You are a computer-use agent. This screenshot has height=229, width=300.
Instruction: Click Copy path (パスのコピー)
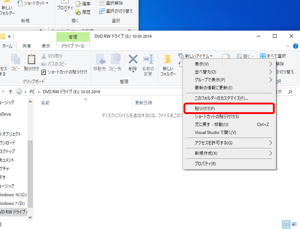click(54, 64)
